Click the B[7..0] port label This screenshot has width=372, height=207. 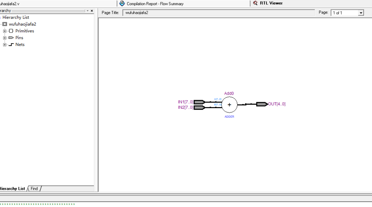[x=218, y=105]
